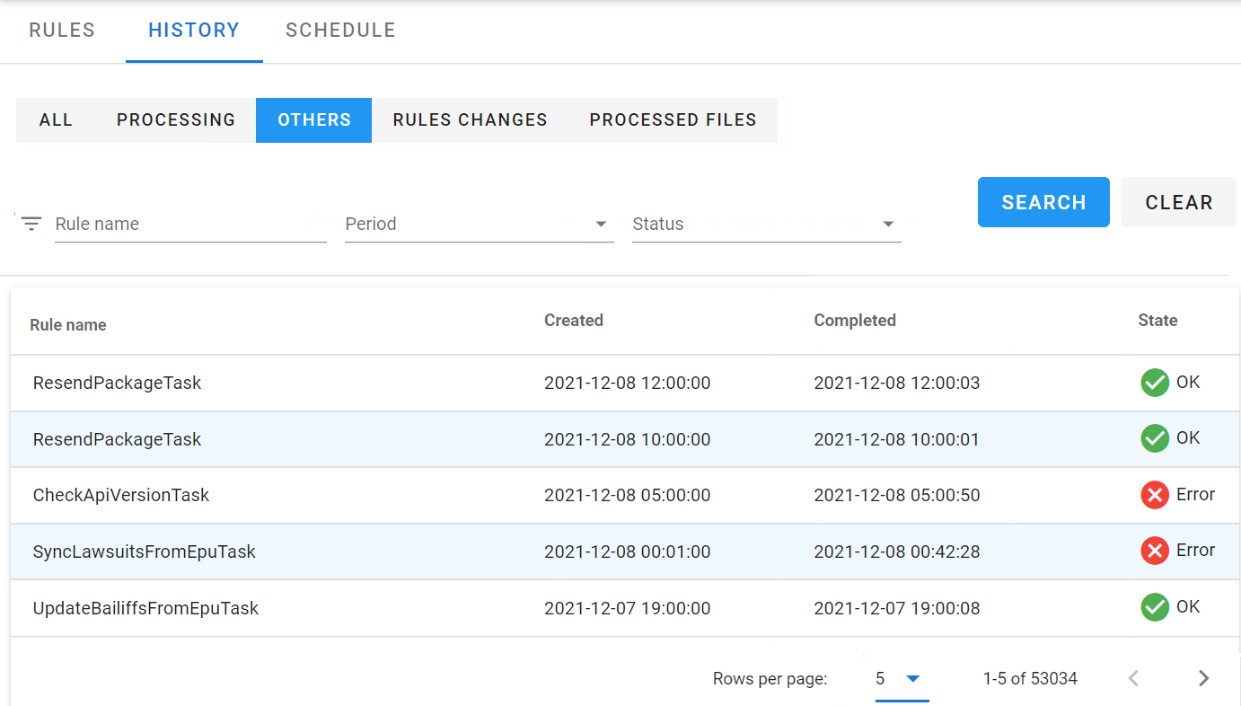Open the SCHEDULE tab
The width and height of the screenshot is (1241, 706).
coord(340,30)
